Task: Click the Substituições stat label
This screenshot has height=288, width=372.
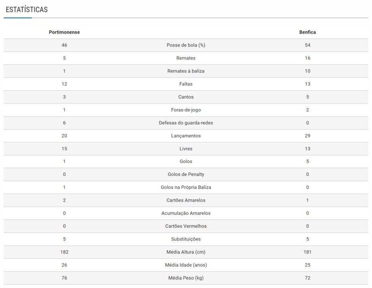Action: [186, 239]
